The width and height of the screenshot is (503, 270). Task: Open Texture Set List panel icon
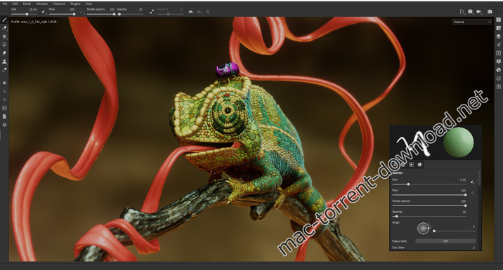499,20
